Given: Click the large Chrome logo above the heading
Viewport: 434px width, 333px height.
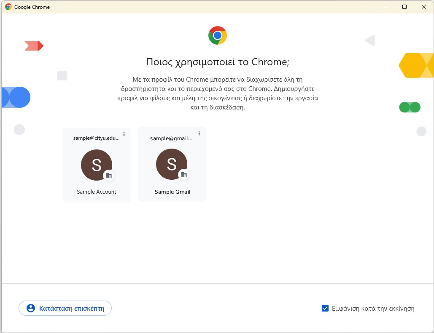Looking at the screenshot, I should [218, 35].
